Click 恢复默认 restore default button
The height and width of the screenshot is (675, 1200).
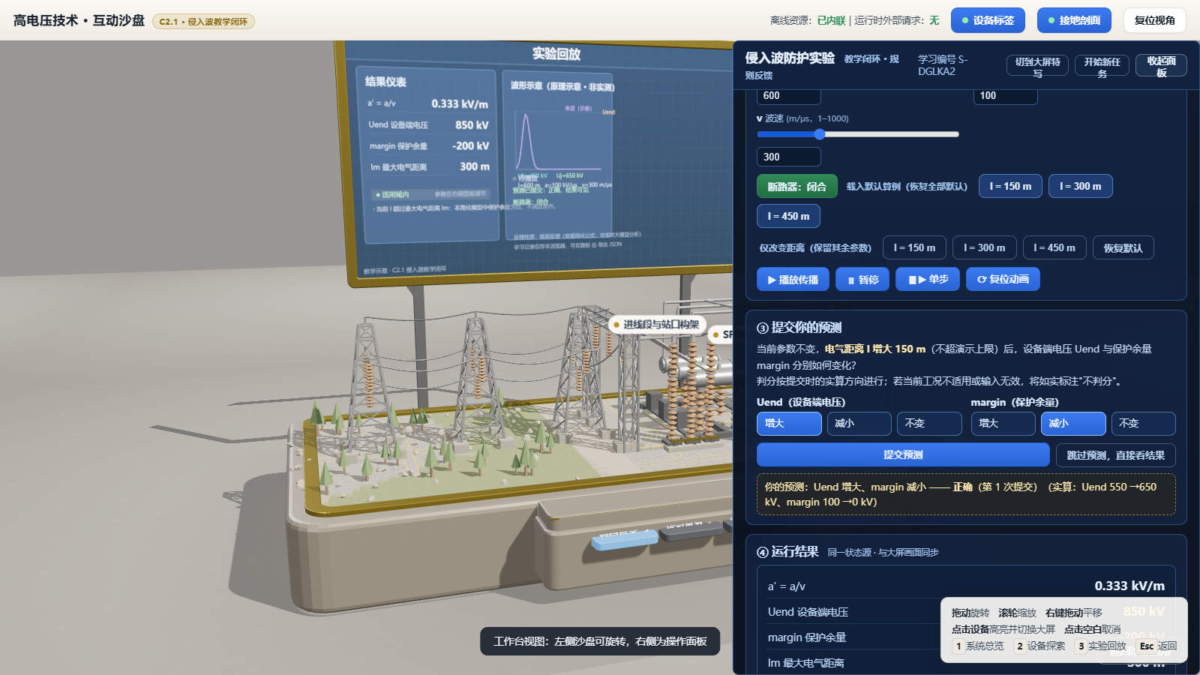(x=1123, y=247)
